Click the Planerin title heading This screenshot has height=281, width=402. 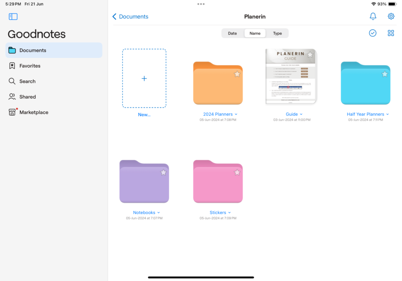(255, 16)
